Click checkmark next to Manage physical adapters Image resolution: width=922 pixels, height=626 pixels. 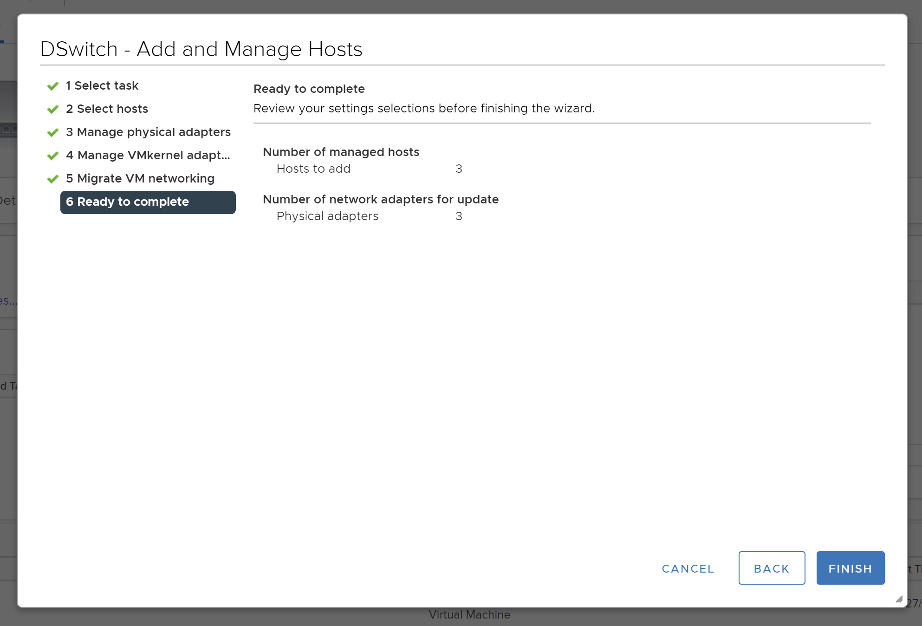pos(53,132)
